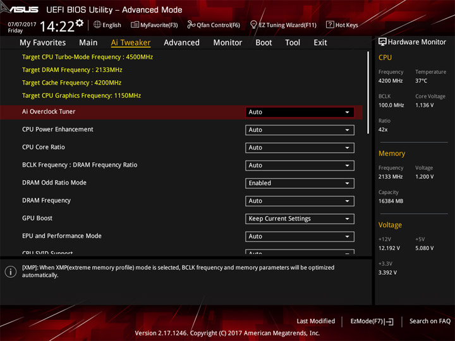Click the info icon in help panel
The width and height of the screenshot is (455, 341).
point(11,272)
